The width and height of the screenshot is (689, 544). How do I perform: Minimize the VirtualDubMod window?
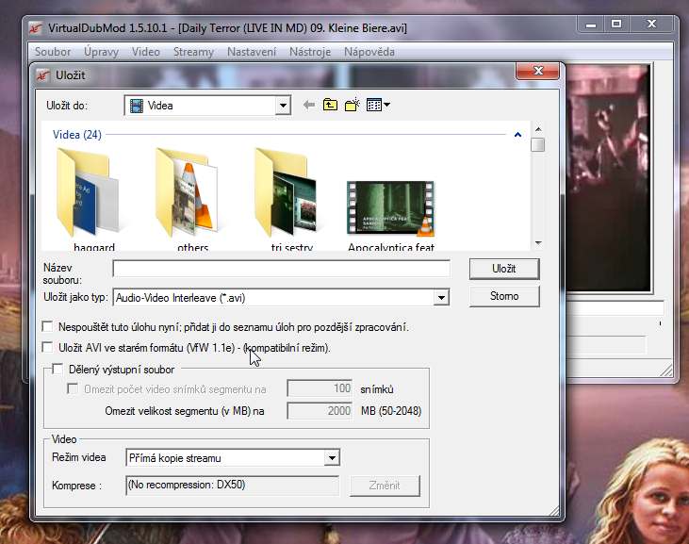[591, 24]
